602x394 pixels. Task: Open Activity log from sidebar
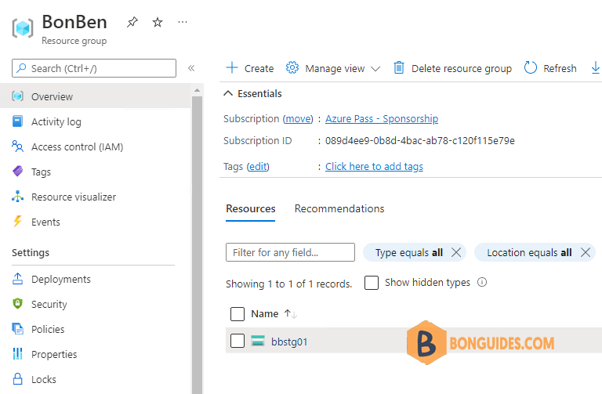click(x=56, y=122)
